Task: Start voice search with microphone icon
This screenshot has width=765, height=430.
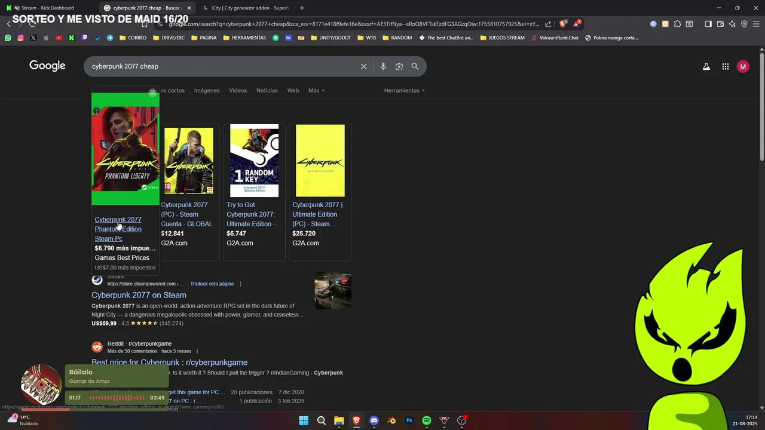Action: tap(383, 66)
